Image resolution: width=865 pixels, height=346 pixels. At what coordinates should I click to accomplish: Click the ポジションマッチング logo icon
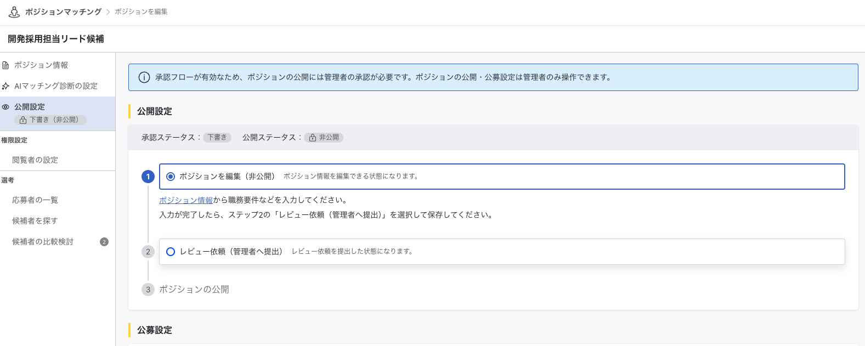point(14,12)
